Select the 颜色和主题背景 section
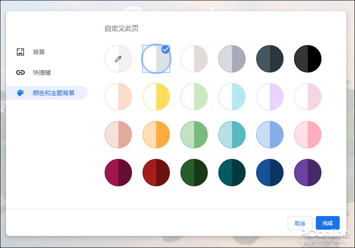This screenshot has width=355, height=248. pyautogui.click(x=47, y=93)
